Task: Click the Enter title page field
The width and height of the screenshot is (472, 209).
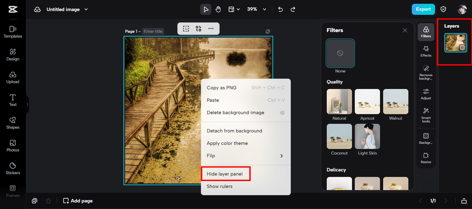Action: tap(153, 31)
